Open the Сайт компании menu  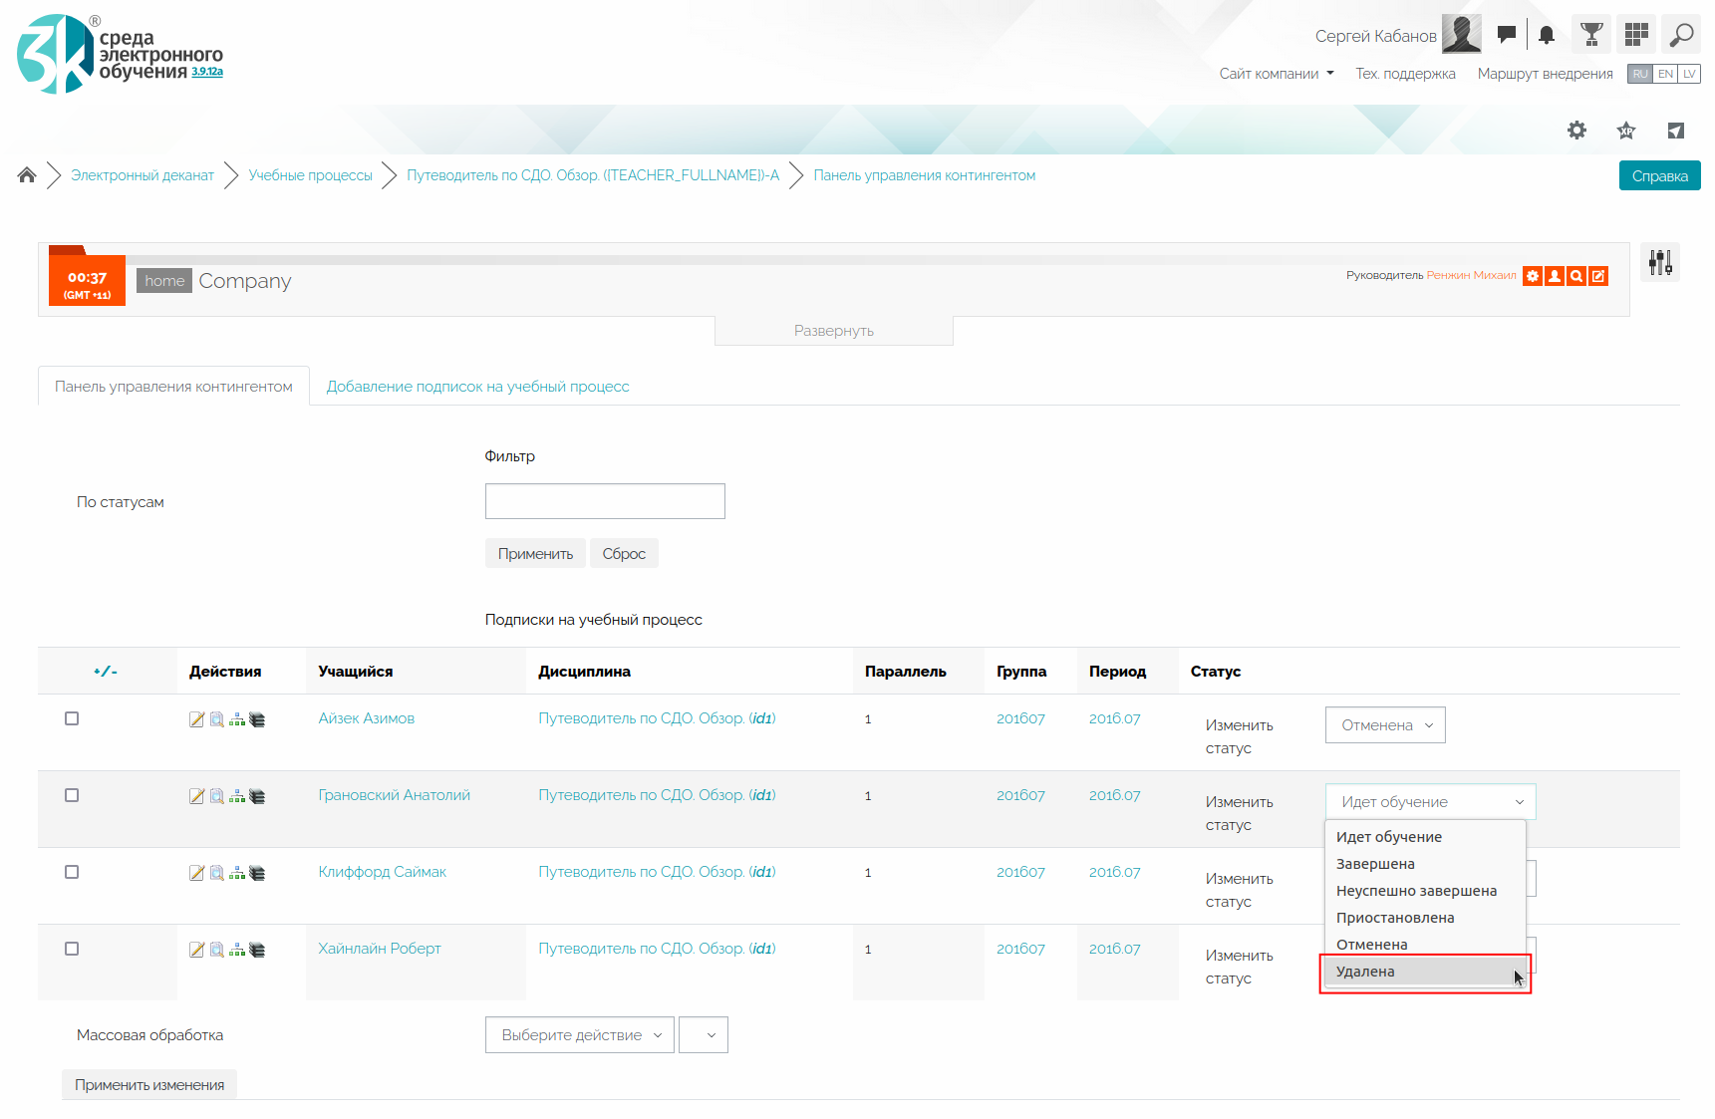(x=1276, y=74)
